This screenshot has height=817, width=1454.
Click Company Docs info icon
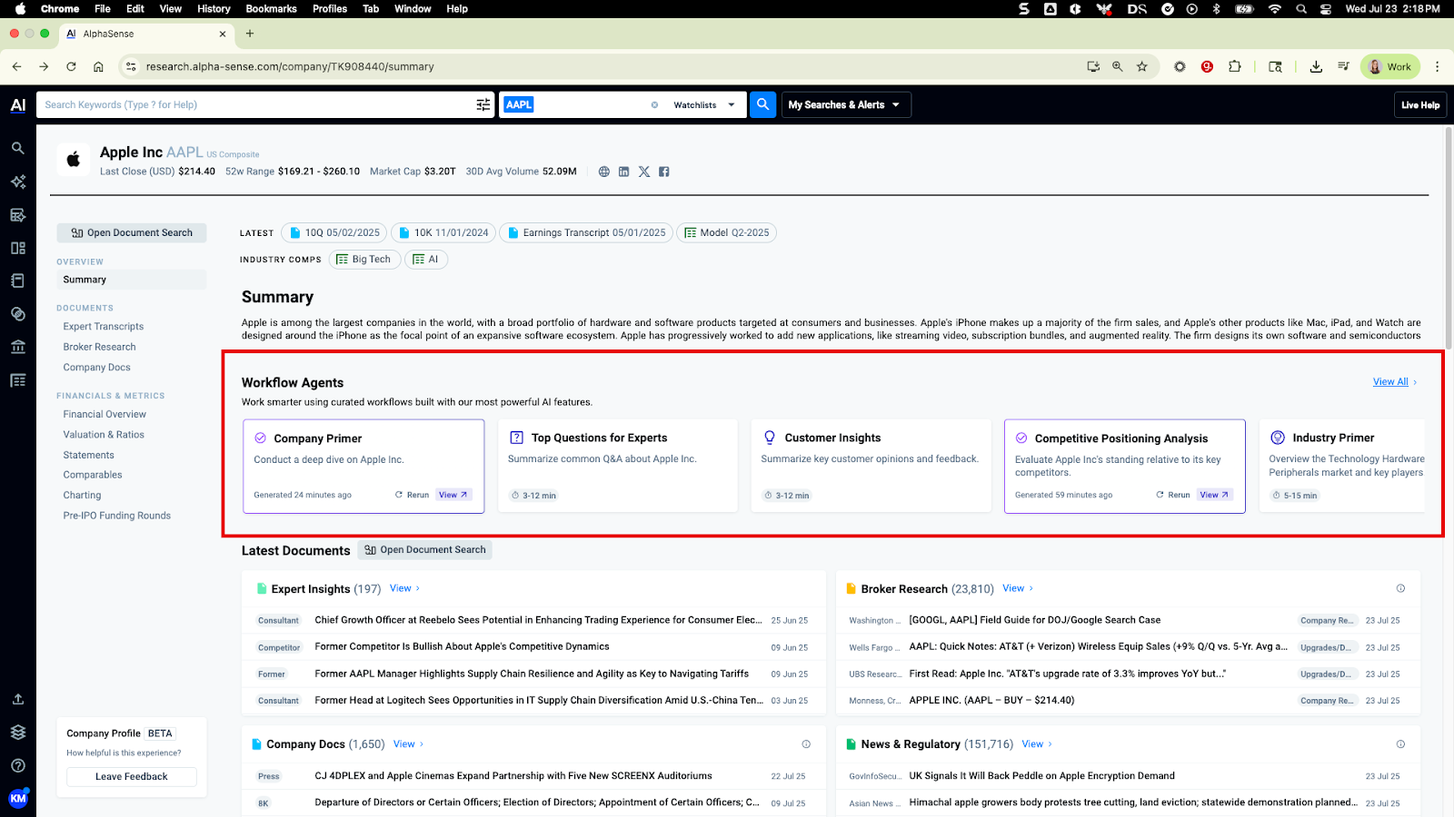806,744
